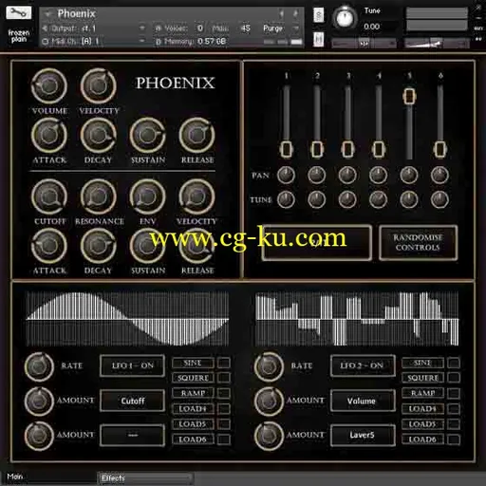
Task: Click the CUTOFF knob
Action: (x=49, y=196)
